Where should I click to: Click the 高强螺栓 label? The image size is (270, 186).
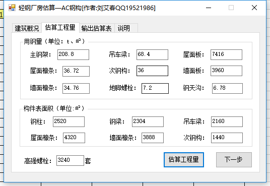pyautogui.click(x=38, y=161)
